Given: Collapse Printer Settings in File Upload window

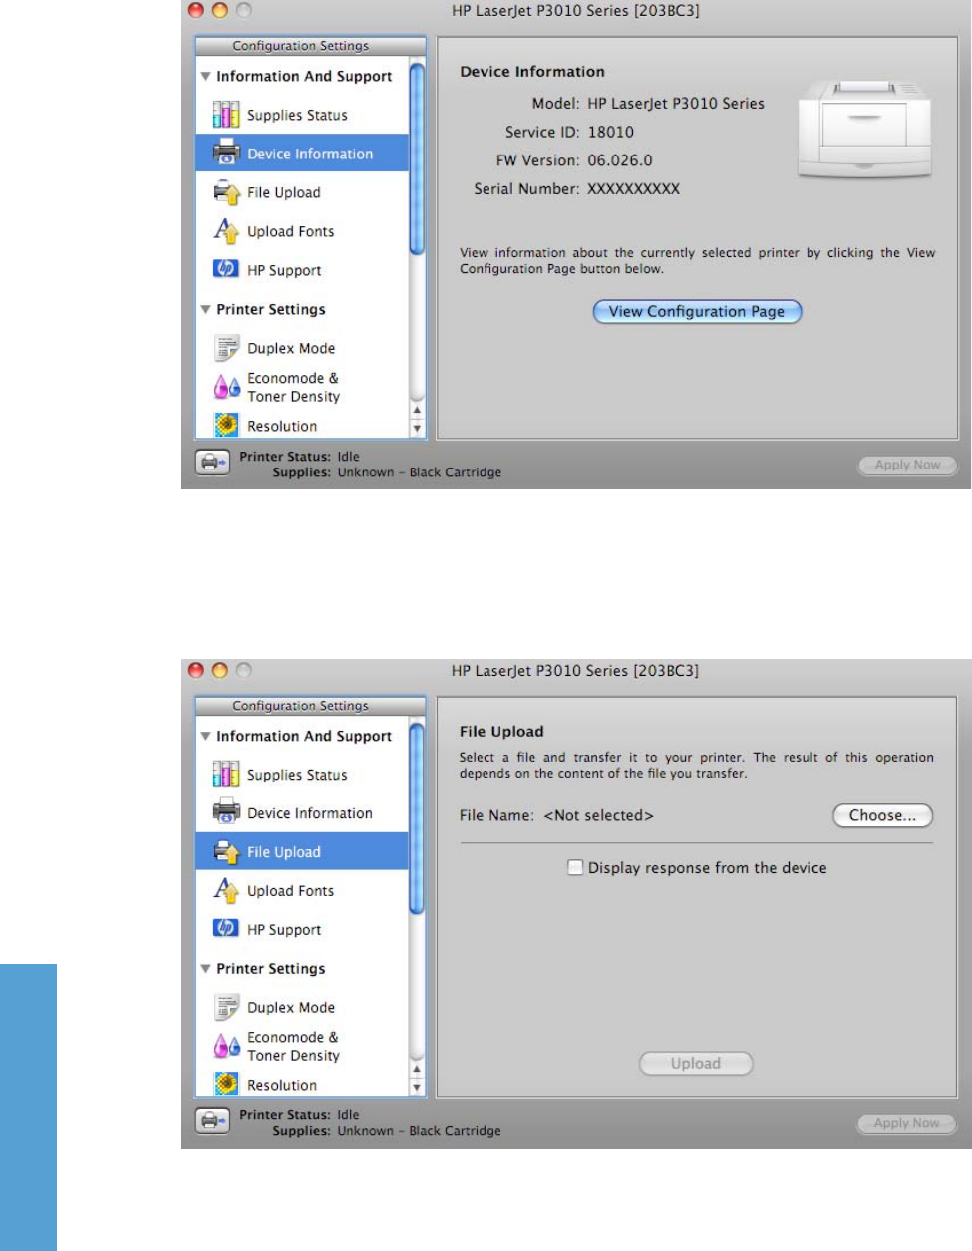Looking at the screenshot, I should (205, 969).
